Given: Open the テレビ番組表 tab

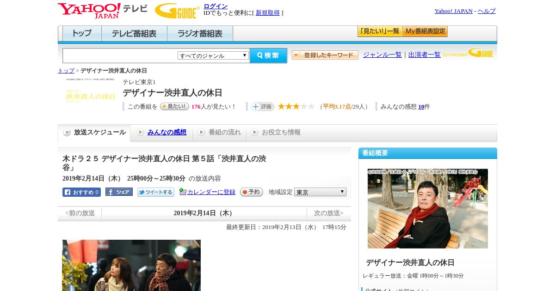Looking at the screenshot, I should pyautogui.click(x=134, y=34).
